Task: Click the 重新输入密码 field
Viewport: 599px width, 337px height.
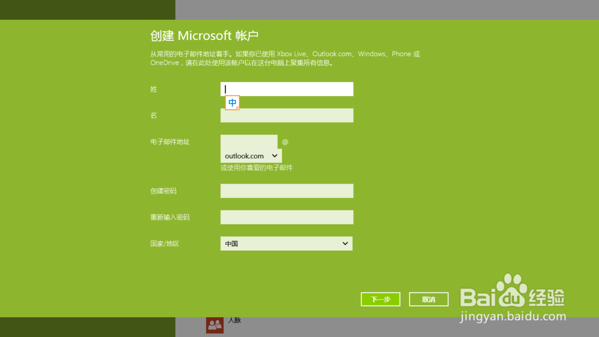Action: 286,217
